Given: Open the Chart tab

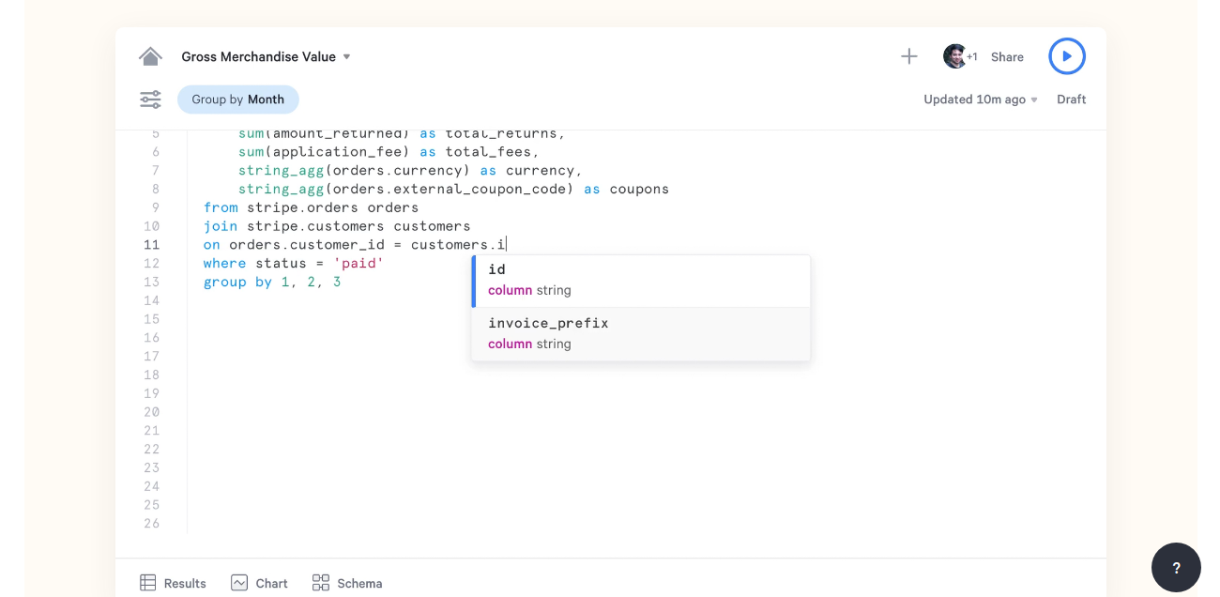Looking at the screenshot, I should click(271, 584).
